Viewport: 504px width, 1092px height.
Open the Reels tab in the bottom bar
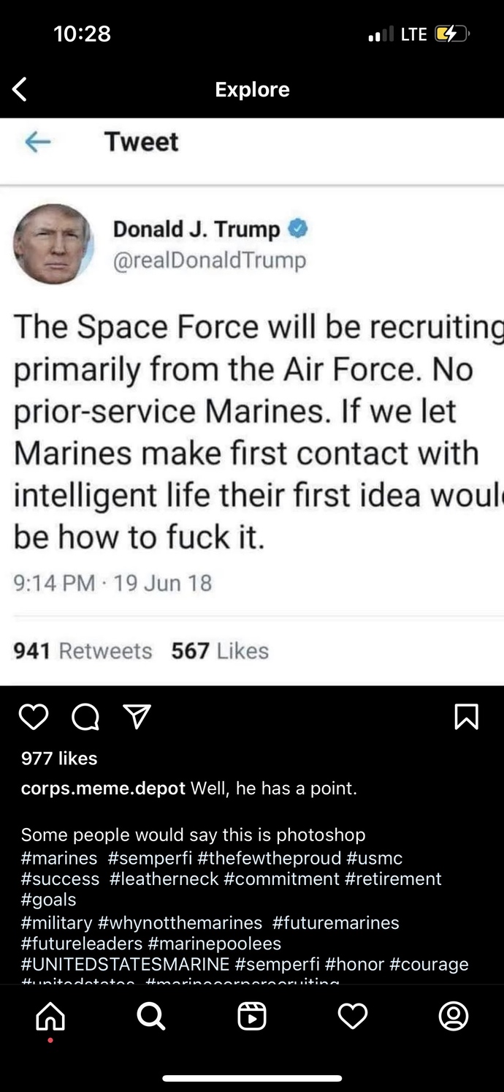[252, 1016]
